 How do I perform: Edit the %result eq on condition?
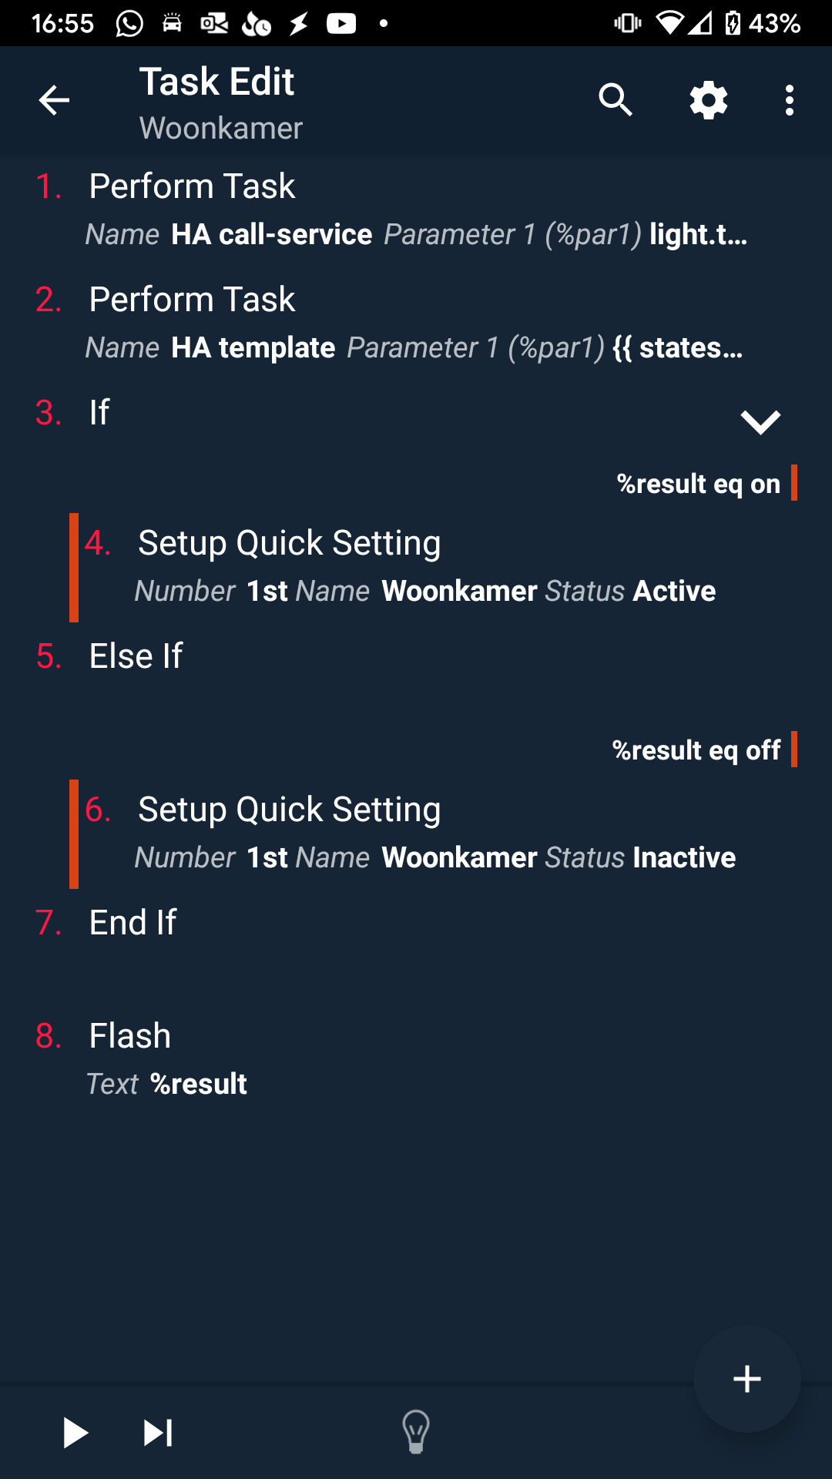[x=697, y=483]
